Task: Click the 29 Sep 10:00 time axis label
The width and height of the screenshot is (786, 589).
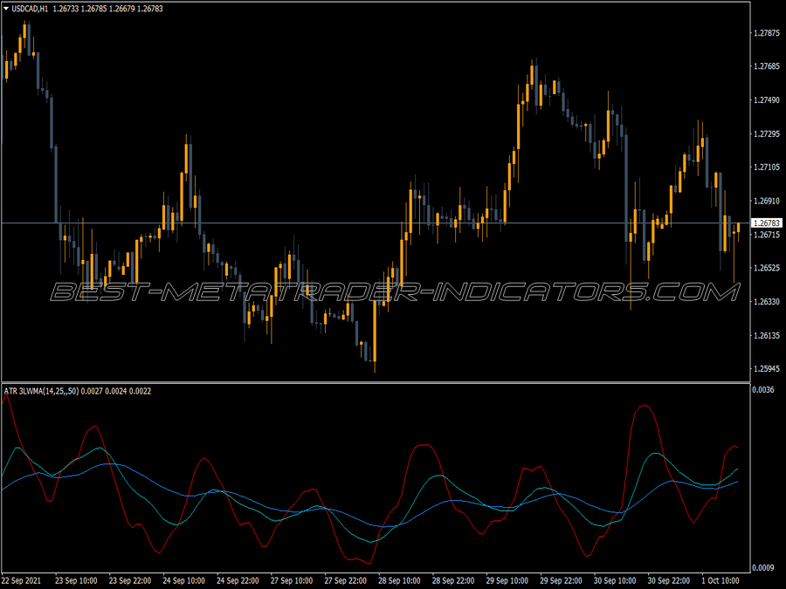Action: [507, 580]
